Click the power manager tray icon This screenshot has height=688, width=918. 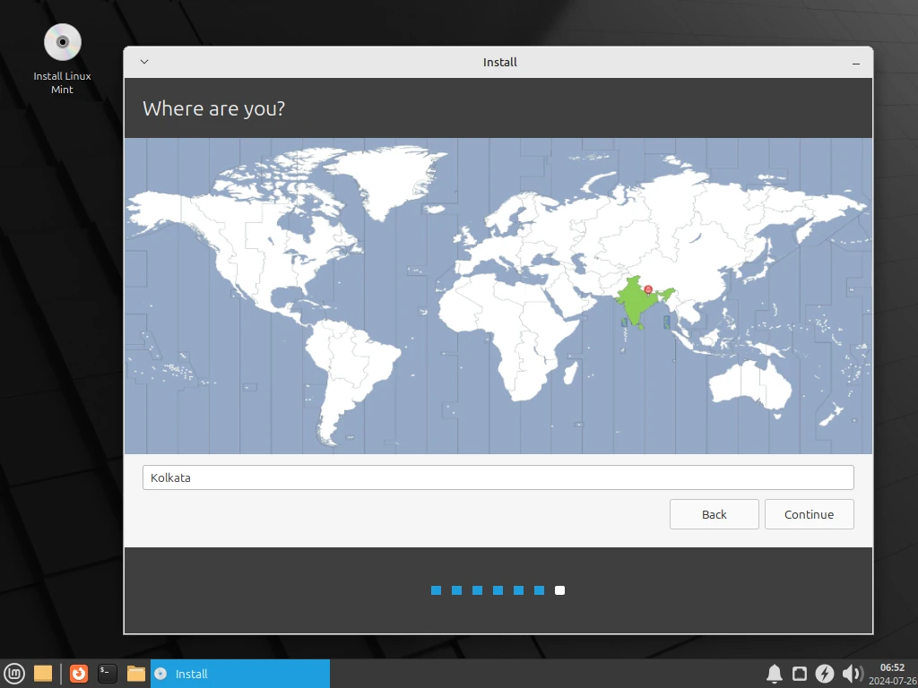click(x=826, y=674)
